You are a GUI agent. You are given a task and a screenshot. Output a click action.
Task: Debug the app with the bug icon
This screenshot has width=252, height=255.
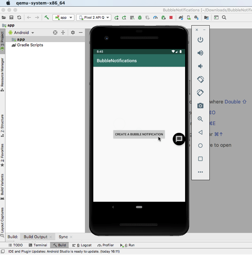tap(139, 17)
